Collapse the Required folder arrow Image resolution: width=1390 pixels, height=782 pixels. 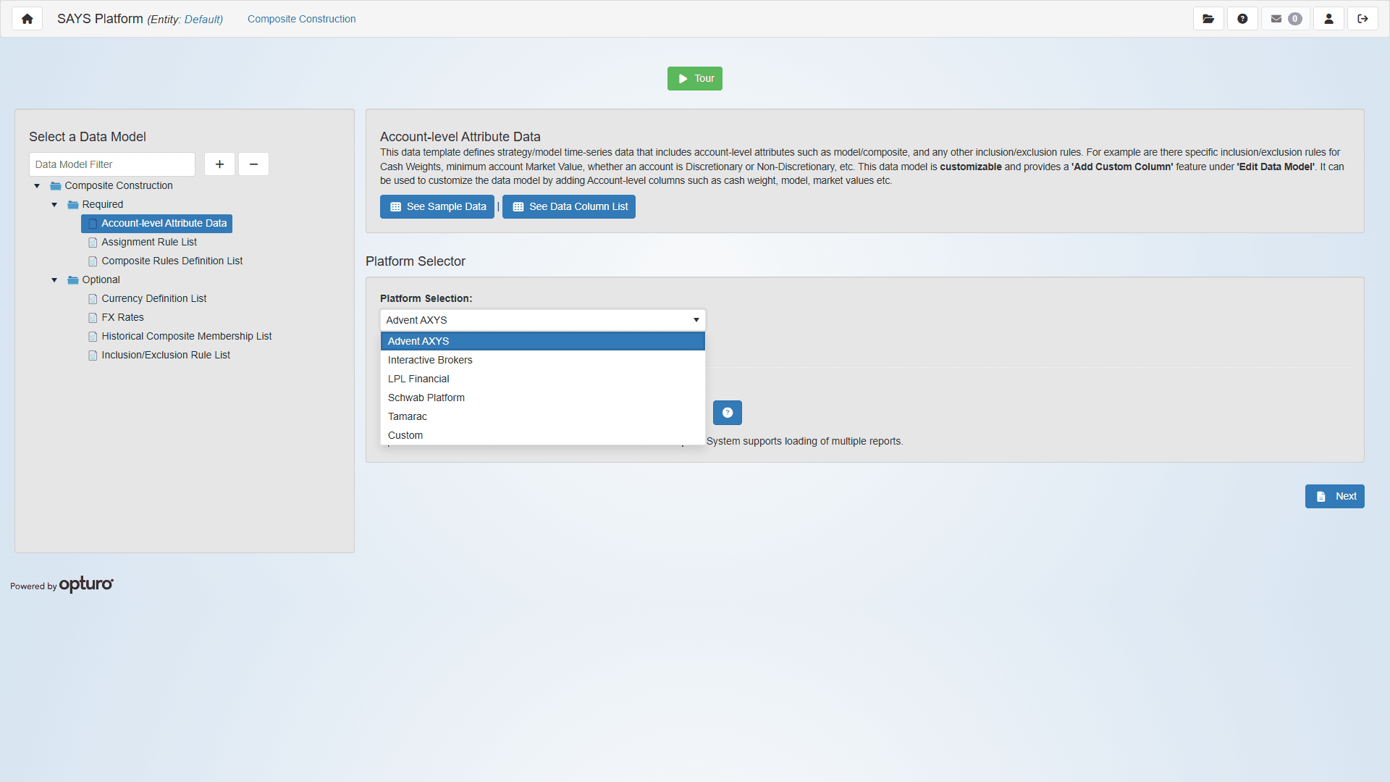[54, 205]
